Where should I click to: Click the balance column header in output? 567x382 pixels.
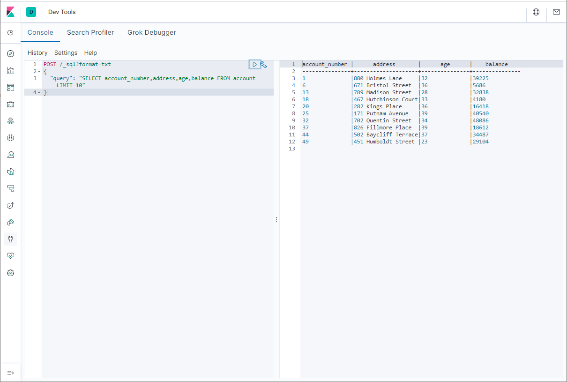pyautogui.click(x=497, y=64)
